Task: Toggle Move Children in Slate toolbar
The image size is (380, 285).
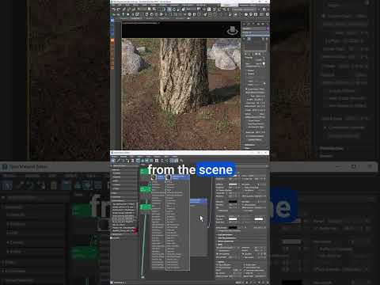Action: tap(138, 161)
